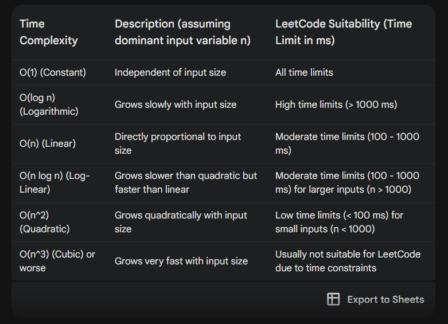This screenshot has height=324, width=448.
Task: Select the LeetCode Suitability column header
Action: pyautogui.click(x=344, y=32)
